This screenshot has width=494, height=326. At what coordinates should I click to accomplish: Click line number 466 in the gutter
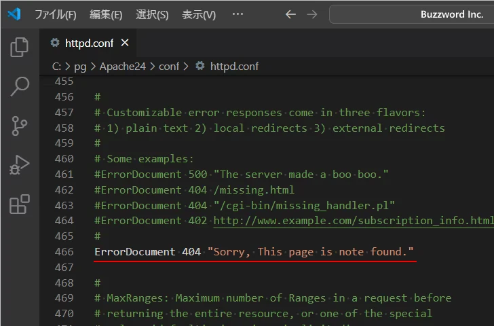click(x=64, y=251)
